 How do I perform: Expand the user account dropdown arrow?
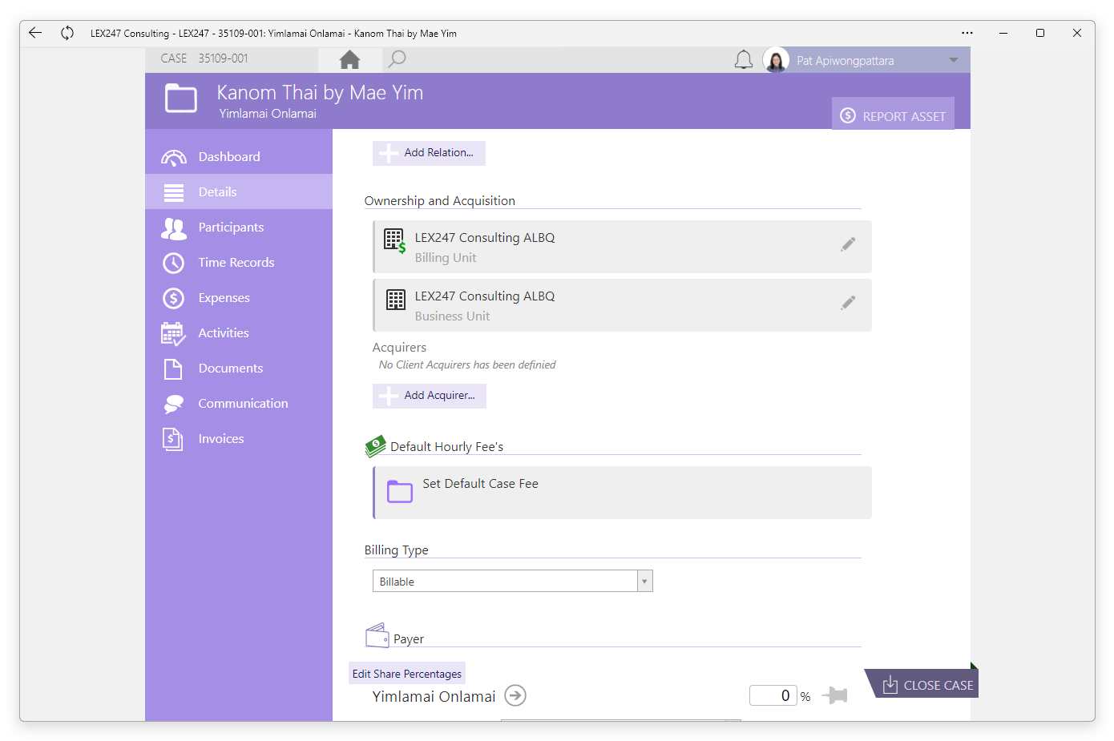[954, 60]
